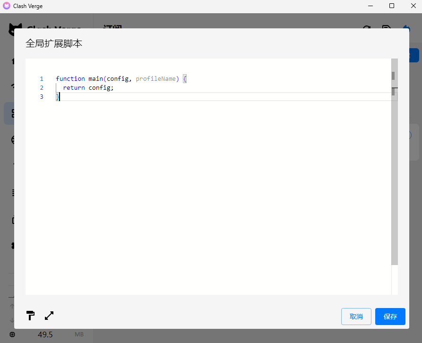Click the "main" function name
Screen dimensions: 422x343
tap(95, 79)
